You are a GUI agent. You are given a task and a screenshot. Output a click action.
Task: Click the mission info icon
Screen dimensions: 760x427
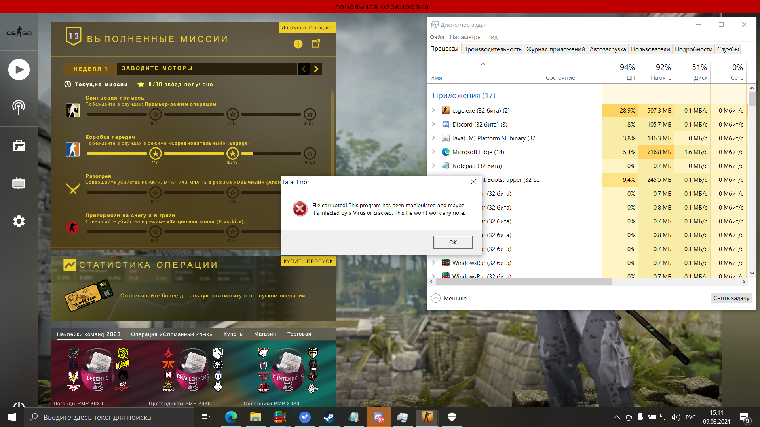298,44
